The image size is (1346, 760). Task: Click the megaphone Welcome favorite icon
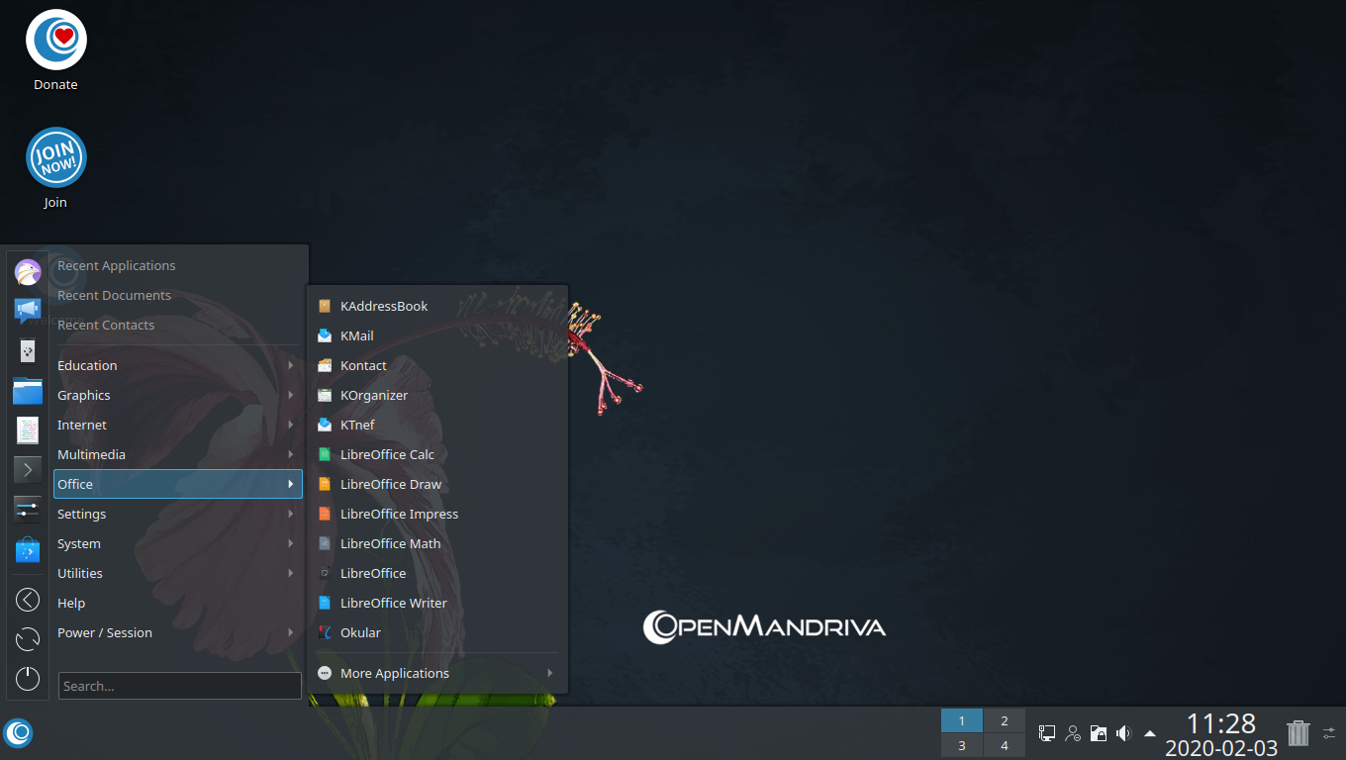(28, 311)
